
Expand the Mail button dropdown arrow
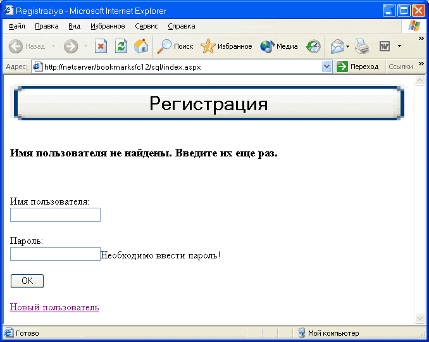[x=348, y=46]
